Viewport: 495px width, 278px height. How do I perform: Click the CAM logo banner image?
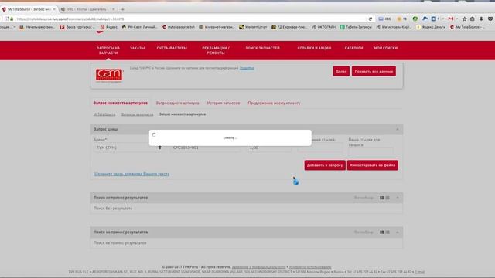109,75
